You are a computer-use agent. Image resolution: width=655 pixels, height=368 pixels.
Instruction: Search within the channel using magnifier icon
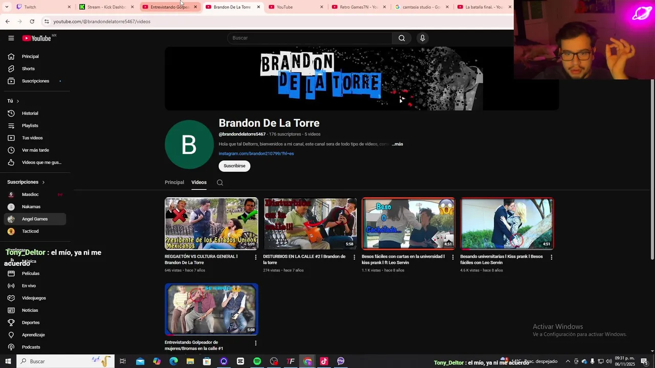(x=220, y=182)
